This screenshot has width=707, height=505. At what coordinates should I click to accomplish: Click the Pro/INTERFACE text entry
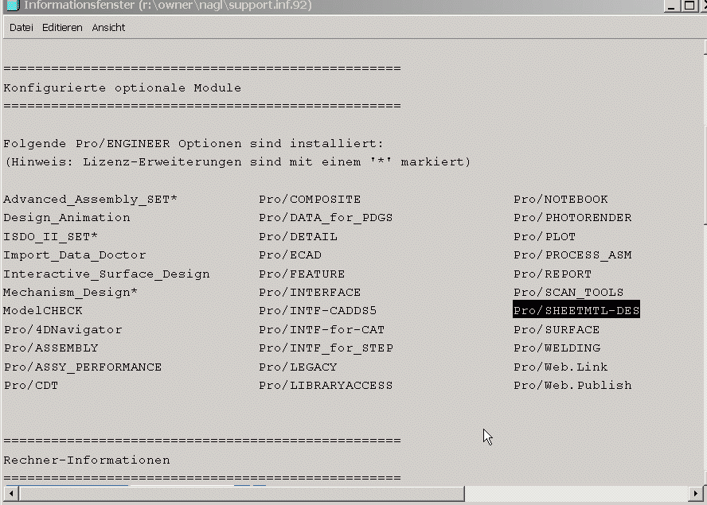[x=310, y=293]
